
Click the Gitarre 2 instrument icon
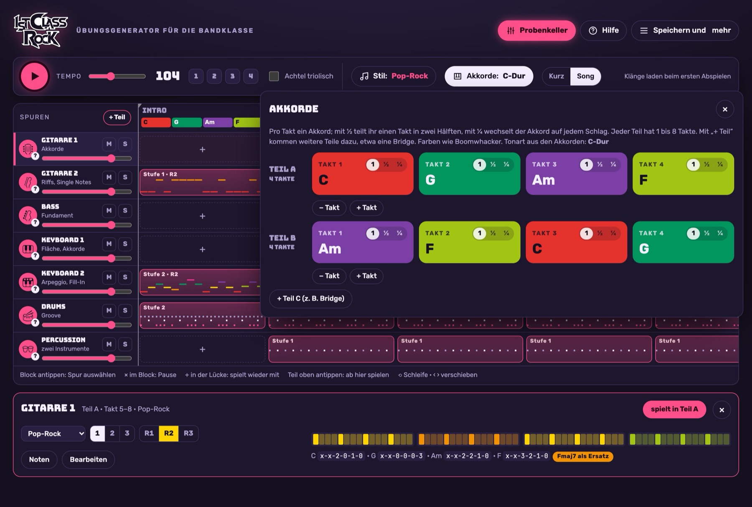point(28,182)
